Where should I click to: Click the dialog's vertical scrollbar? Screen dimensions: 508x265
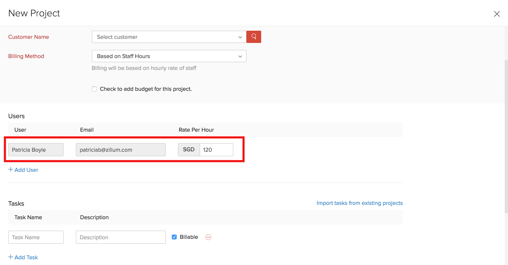coord(506,135)
